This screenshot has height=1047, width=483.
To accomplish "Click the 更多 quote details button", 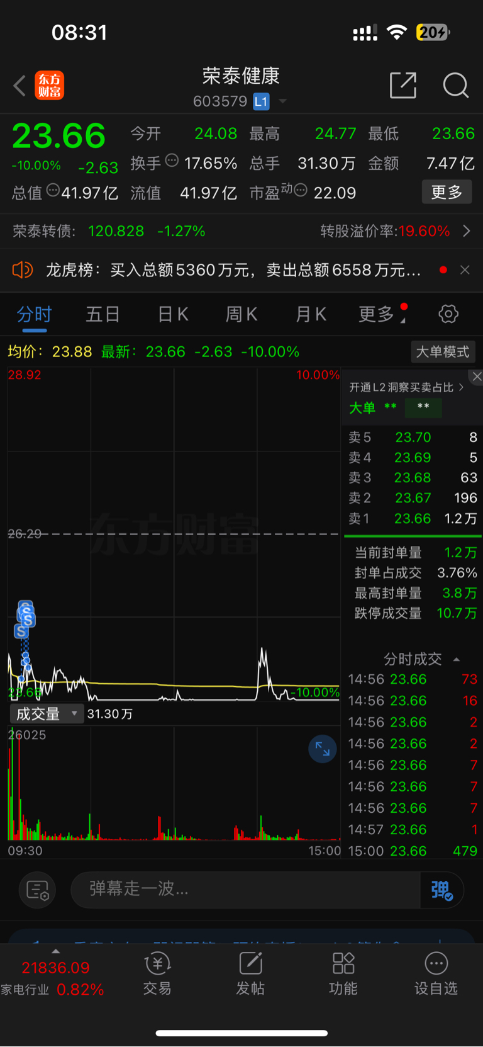I will click(x=447, y=192).
